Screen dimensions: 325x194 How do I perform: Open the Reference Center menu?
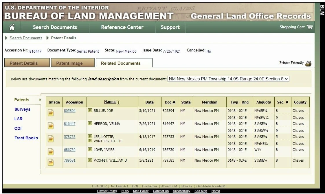pos(122,27)
